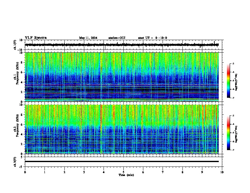Click the ch.3(V) axis label
Image resolution: width=250 pixels, height=193 pixels.
15,162
